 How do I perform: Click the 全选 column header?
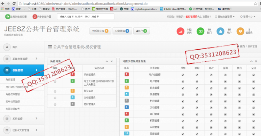[253, 68]
